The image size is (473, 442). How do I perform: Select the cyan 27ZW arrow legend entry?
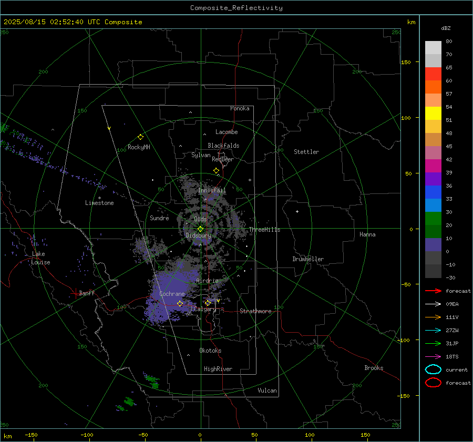433,331
